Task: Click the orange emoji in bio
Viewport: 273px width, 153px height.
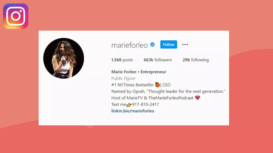Action: tap(157, 85)
